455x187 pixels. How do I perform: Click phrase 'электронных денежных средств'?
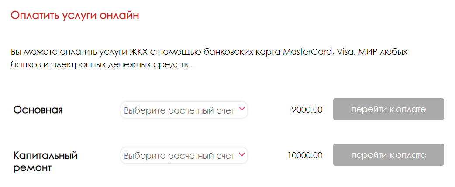[121, 64]
